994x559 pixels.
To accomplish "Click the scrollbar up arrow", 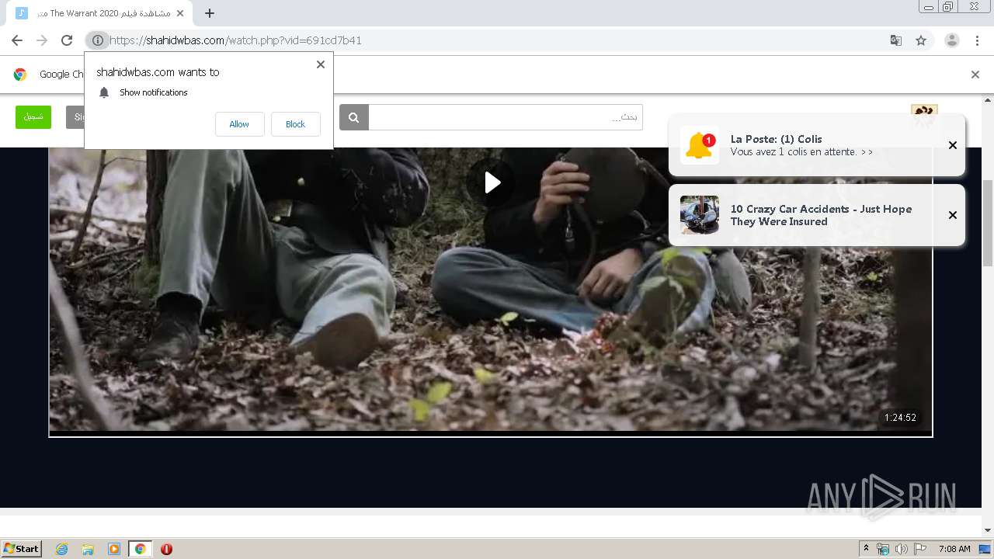I will pos(988,100).
